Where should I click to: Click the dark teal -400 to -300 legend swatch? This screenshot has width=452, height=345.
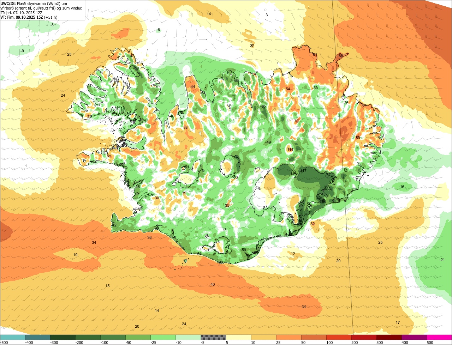37,337
